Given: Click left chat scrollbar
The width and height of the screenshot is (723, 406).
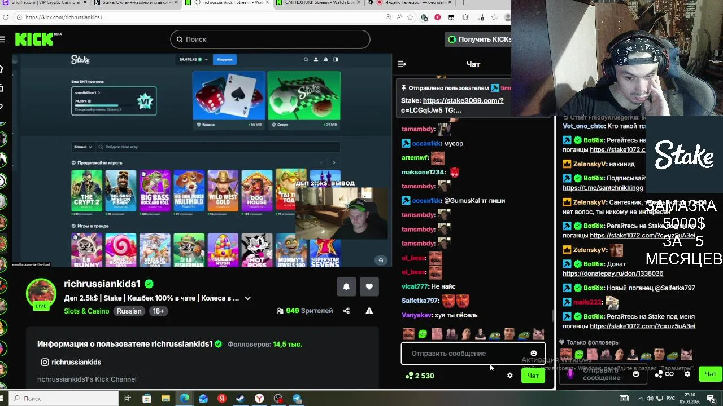Looking at the screenshot, I should (x=553, y=316).
